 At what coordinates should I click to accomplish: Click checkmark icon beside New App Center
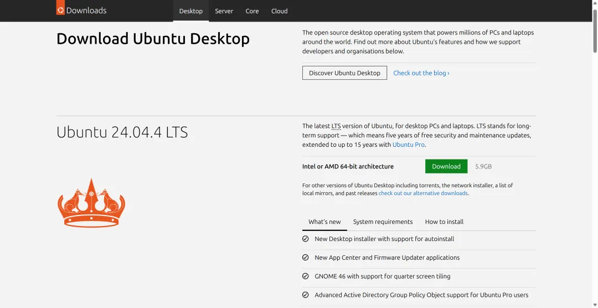(x=305, y=258)
